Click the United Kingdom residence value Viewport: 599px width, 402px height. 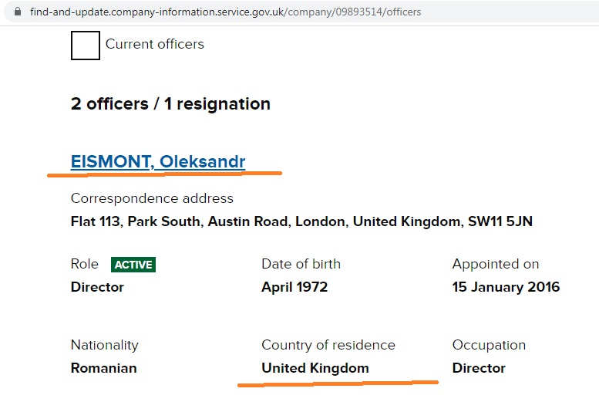(315, 368)
